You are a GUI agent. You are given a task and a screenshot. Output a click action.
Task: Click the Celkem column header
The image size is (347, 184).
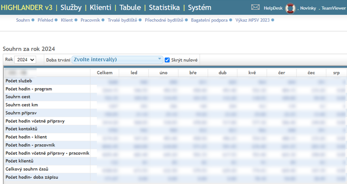pos(105,73)
